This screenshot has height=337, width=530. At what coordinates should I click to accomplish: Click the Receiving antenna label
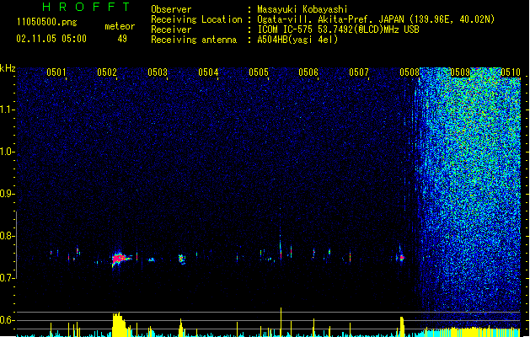click(194, 40)
